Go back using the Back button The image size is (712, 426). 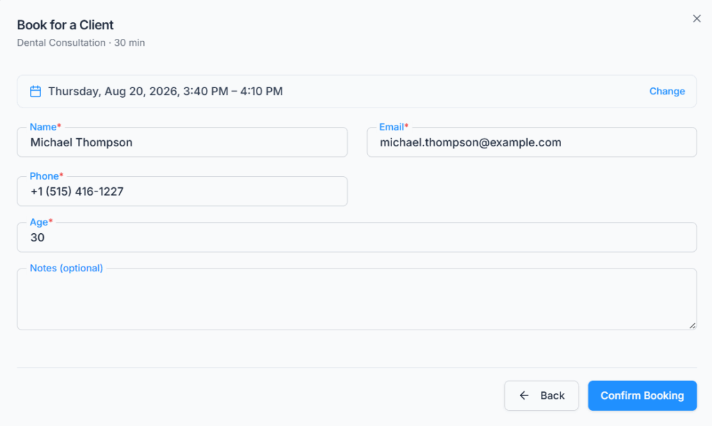pos(541,395)
